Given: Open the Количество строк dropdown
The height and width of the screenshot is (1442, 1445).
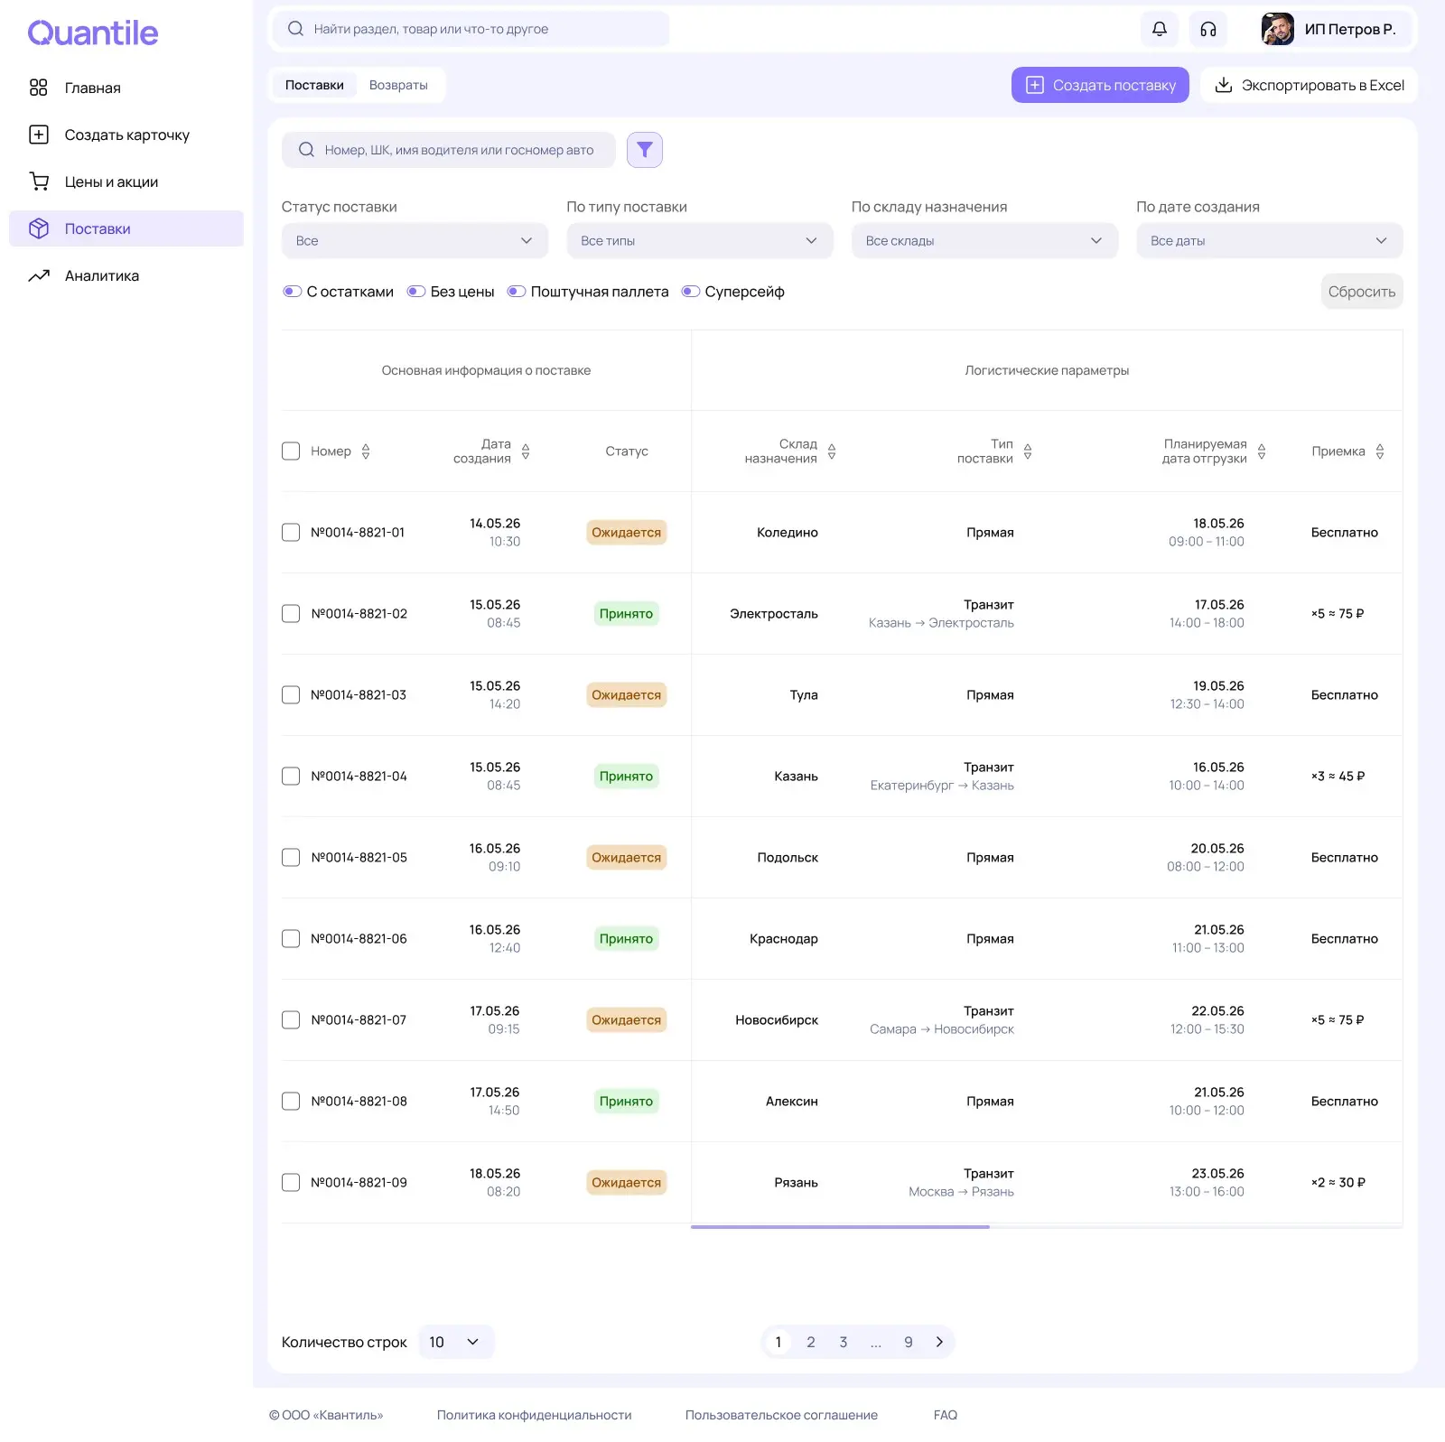Looking at the screenshot, I should pyautogui.click(x=456, y=1342).
